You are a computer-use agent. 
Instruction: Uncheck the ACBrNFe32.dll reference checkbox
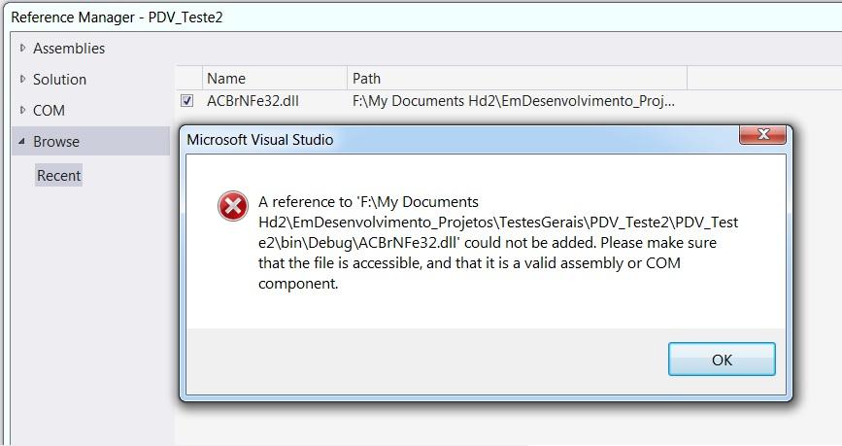point(186,100)
